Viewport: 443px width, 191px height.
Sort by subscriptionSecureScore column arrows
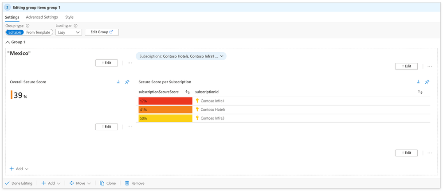(188, 92)
